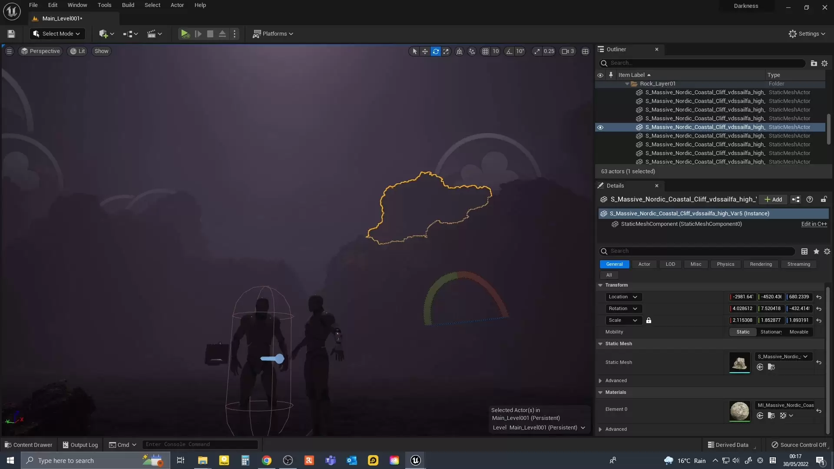Click the Details favorites star icon
The height and width of the screenshot is (469, 834).
[816, 251]
